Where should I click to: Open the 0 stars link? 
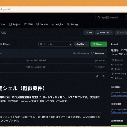[118, 69]
